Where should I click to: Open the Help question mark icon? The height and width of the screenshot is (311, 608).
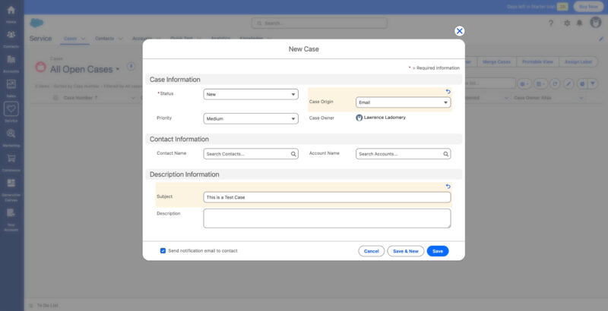click(x=550, y=24)
